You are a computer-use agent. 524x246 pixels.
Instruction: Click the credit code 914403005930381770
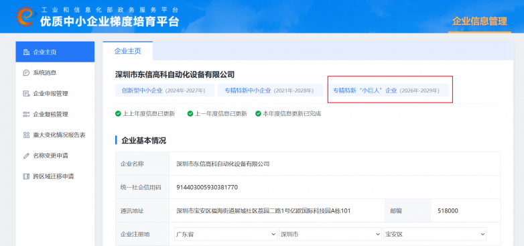tap(207, 187)
